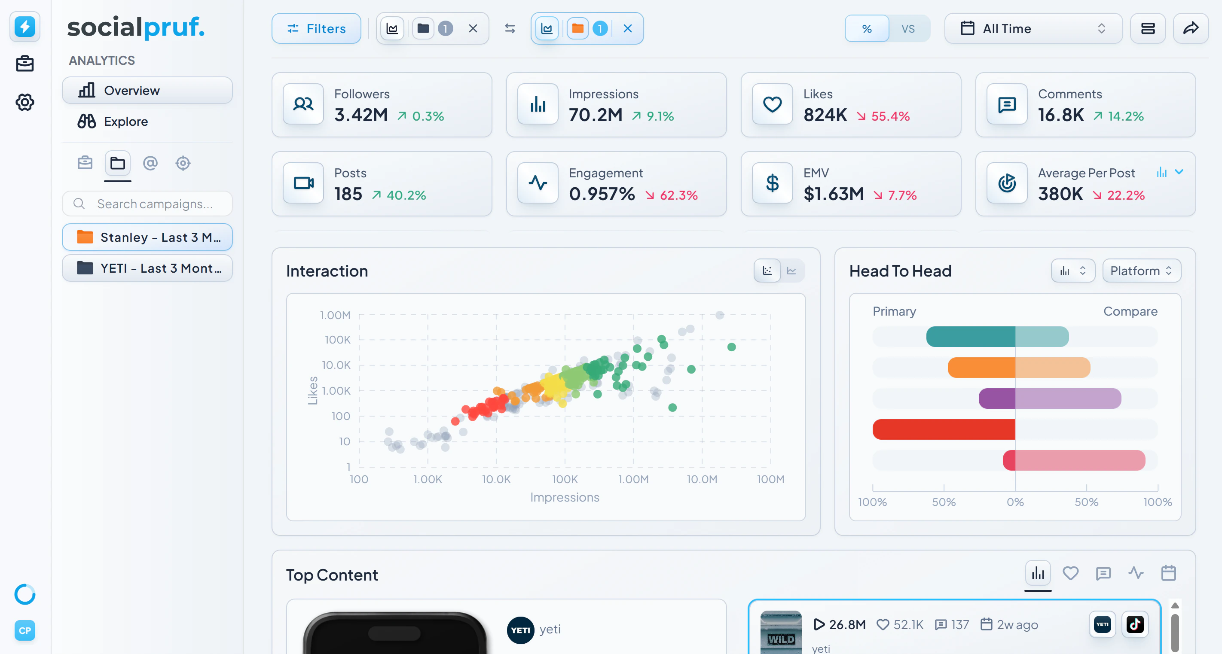Open the Overview analytics page

tap(147, 90)
